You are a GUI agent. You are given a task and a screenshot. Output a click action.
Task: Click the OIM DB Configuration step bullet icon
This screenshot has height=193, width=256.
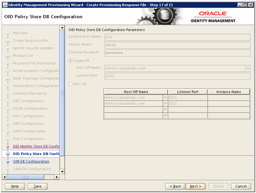[x=8, y=162]
